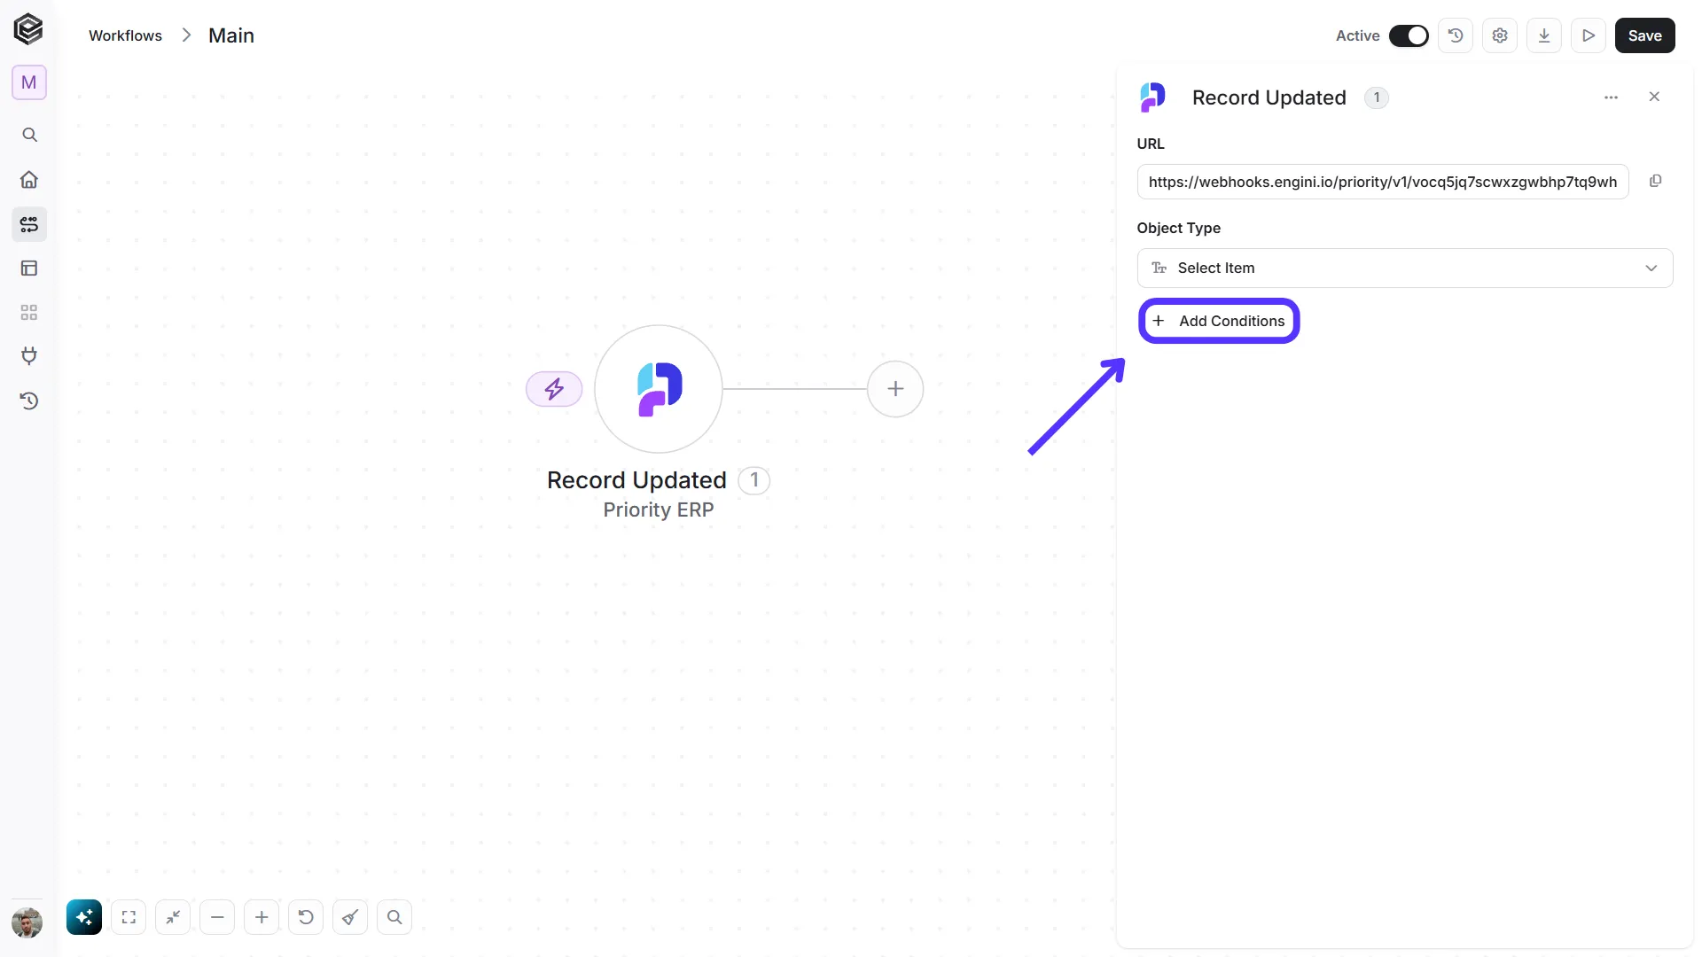Viewport: 1702px width, 957px height.
Task: Open the AI assistant sparkle button
Action: (84, 917)
